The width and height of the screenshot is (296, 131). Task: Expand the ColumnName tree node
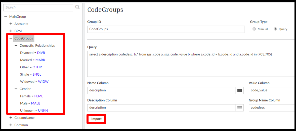11,118
